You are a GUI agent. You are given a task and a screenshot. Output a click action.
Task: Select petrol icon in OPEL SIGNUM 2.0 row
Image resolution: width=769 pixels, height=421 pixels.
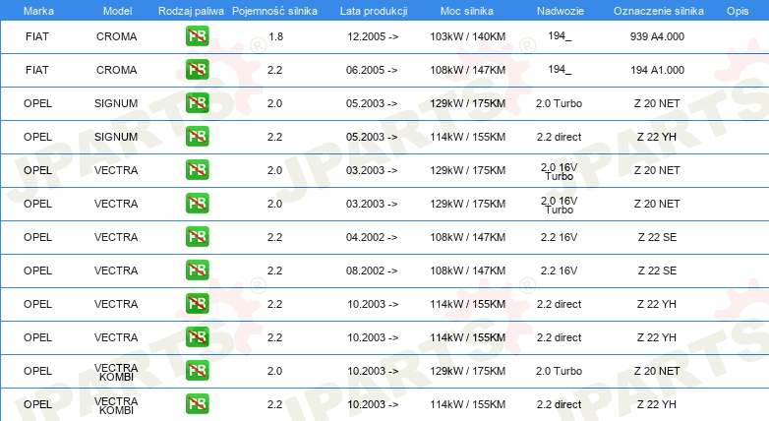coord(197,103)
